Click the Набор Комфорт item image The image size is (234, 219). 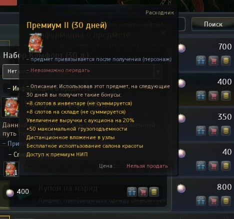(10, 107)
